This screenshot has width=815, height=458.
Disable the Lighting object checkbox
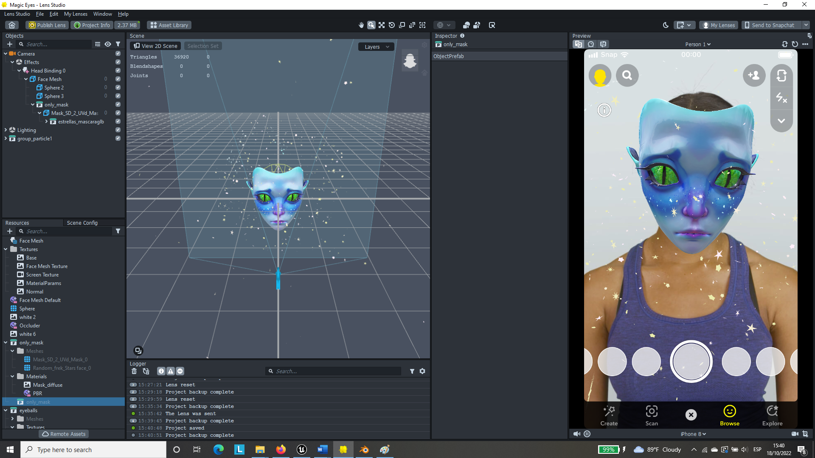[x=118, y=130]
